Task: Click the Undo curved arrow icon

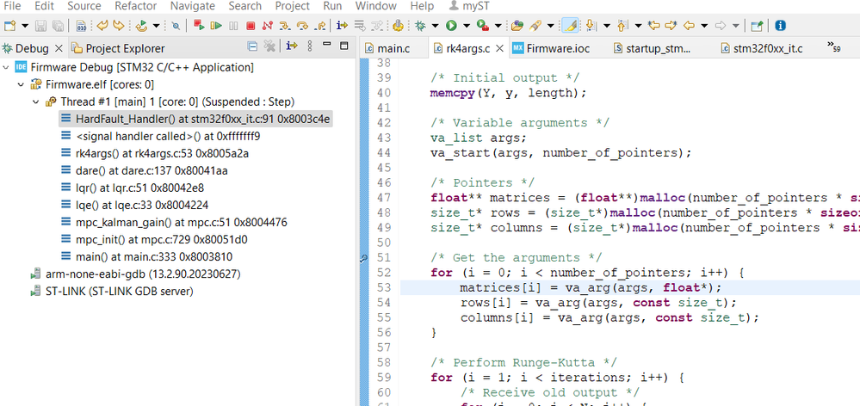Action: [102, 25]
